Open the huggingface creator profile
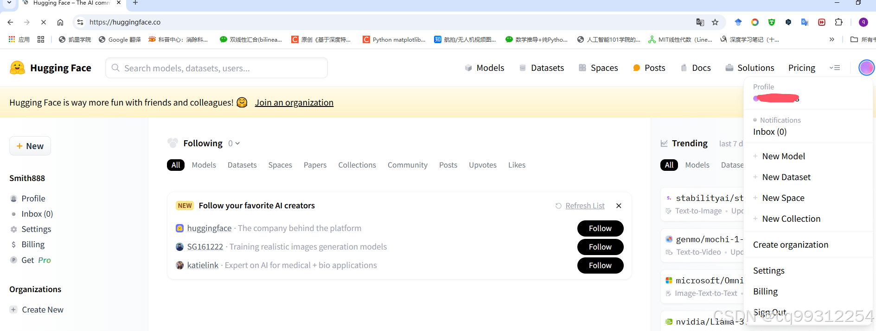Image resolution: width=876 pixels, height=331 pixels. coord(209,228)
